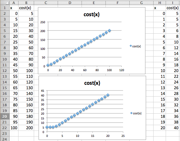Select the top chart title cost(x)
This screenshot has width=180, height=141.
pyautogui.click(x=91, y=15)
